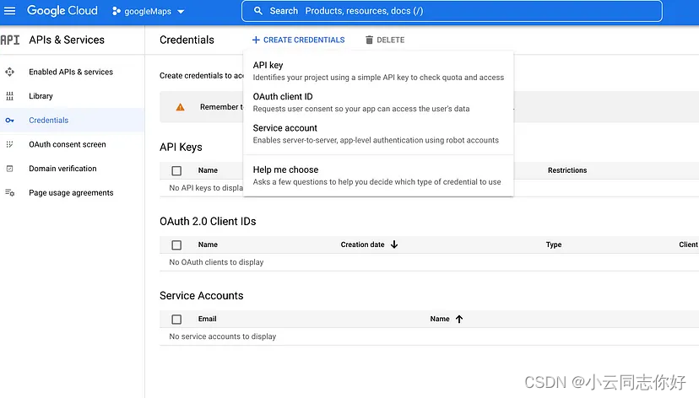
Task: Click the googleMaps project icon
Action: [x=116, y=11]
